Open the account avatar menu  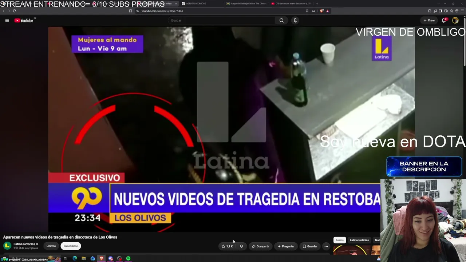[x=455, y=20]
